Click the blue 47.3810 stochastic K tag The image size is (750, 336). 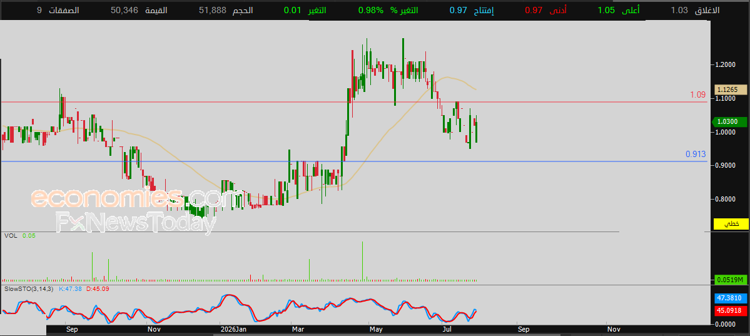731,298
